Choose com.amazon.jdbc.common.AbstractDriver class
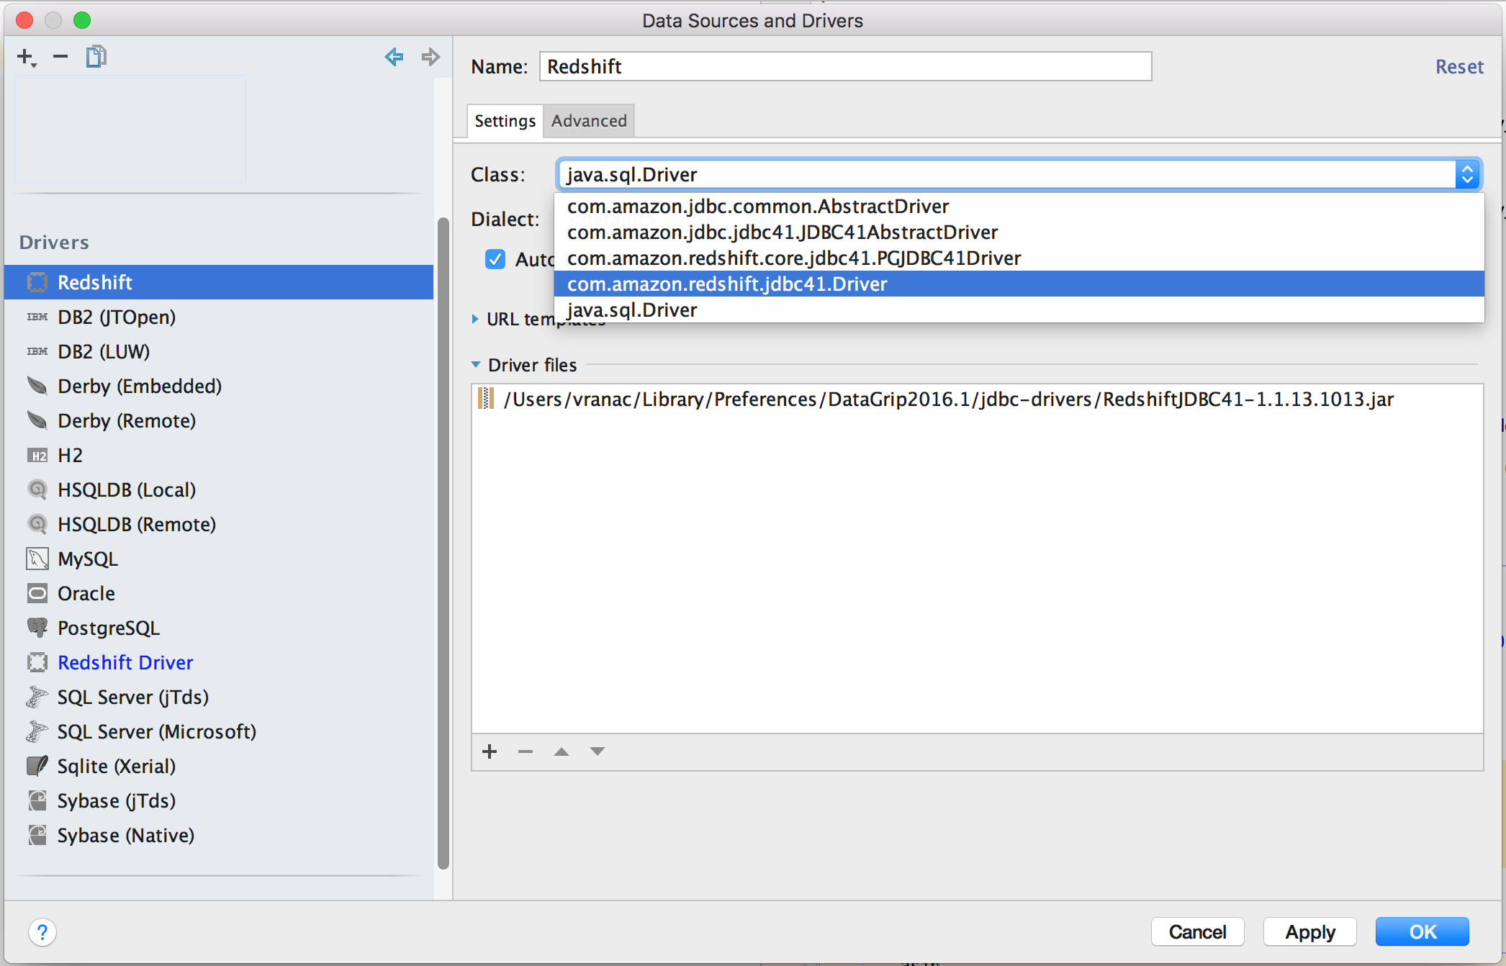 (1019, 207)
